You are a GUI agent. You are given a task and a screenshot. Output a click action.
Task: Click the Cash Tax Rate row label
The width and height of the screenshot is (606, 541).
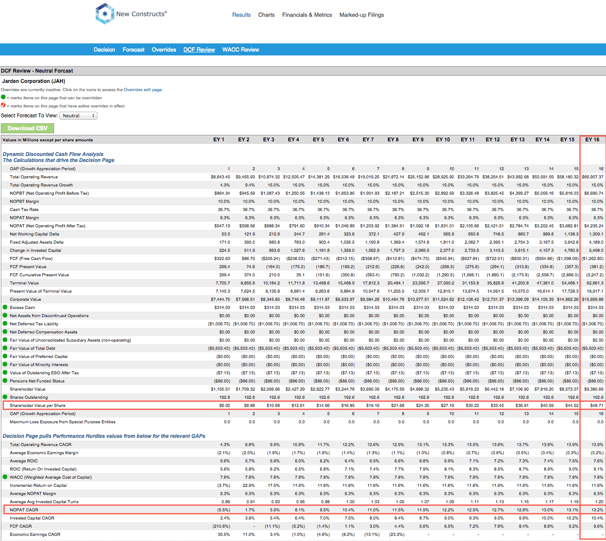(24, 210)
